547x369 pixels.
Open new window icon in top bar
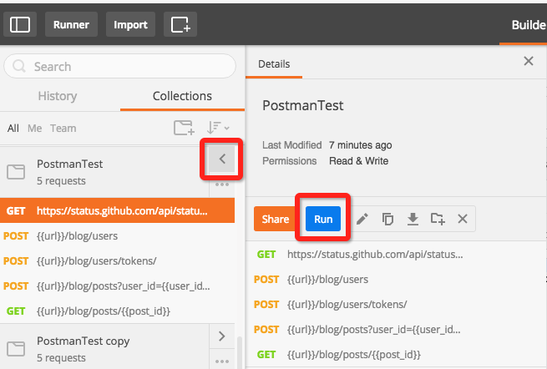coord(180,25)
